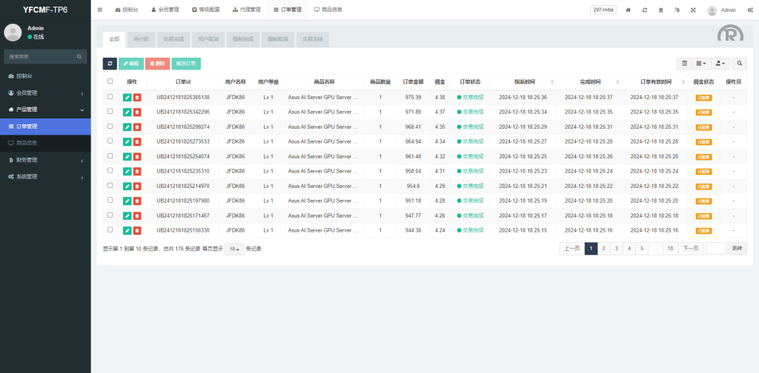Screen dimensions: 759x373
Task: Click the home icon in top bar
Action: (x=629, y=10)
